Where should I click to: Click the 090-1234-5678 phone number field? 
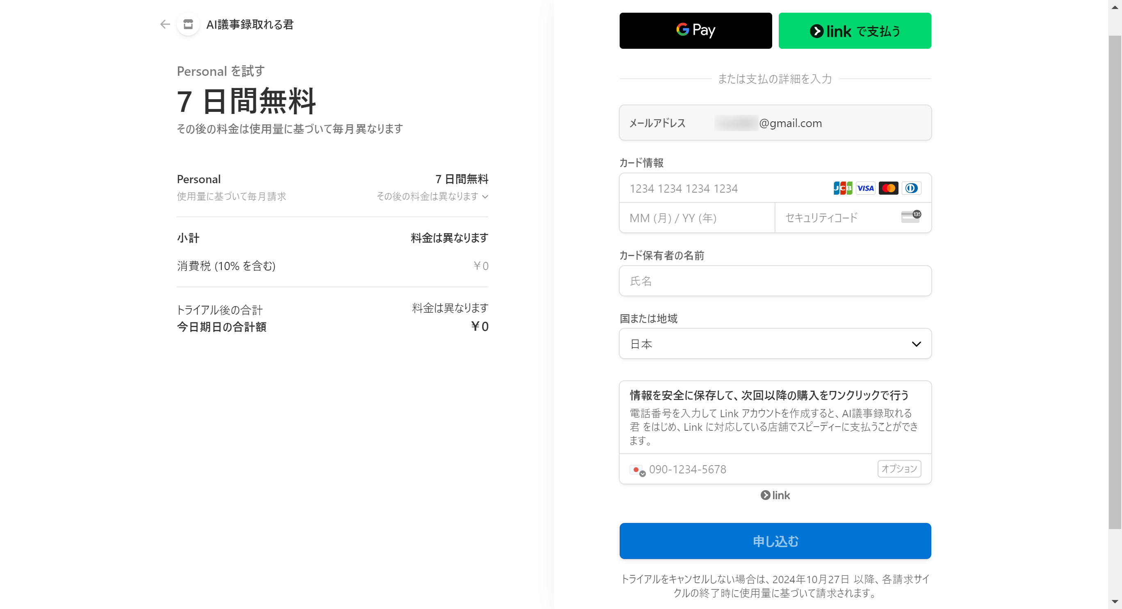click(758, 469)
